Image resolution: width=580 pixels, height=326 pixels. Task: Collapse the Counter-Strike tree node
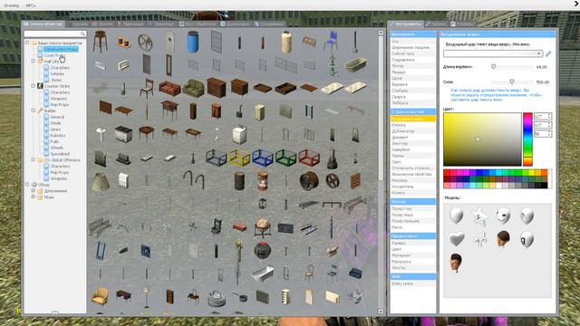point(33,86)
